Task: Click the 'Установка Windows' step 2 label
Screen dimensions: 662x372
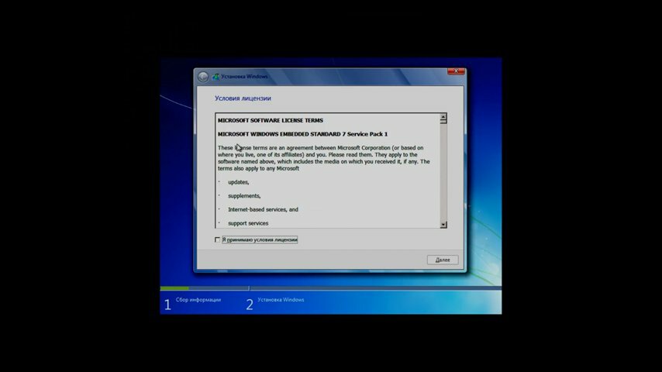Action: tap(281, 300)
